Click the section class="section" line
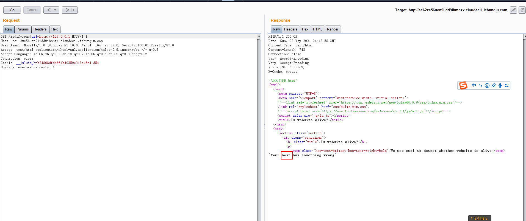 301,133
